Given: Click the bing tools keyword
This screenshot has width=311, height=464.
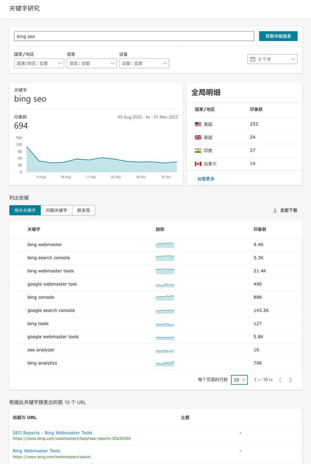Looking at the screenshot, I should (x=38, y=323).
